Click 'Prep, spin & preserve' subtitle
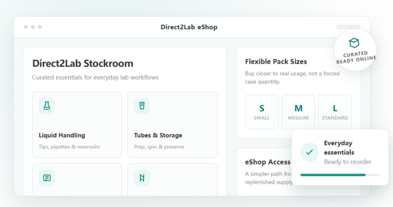Viewport: 393px width, 207px height. [159, 147]
